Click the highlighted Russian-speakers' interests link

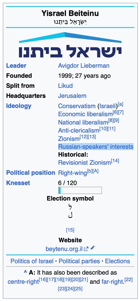click(x=96, y=146)
